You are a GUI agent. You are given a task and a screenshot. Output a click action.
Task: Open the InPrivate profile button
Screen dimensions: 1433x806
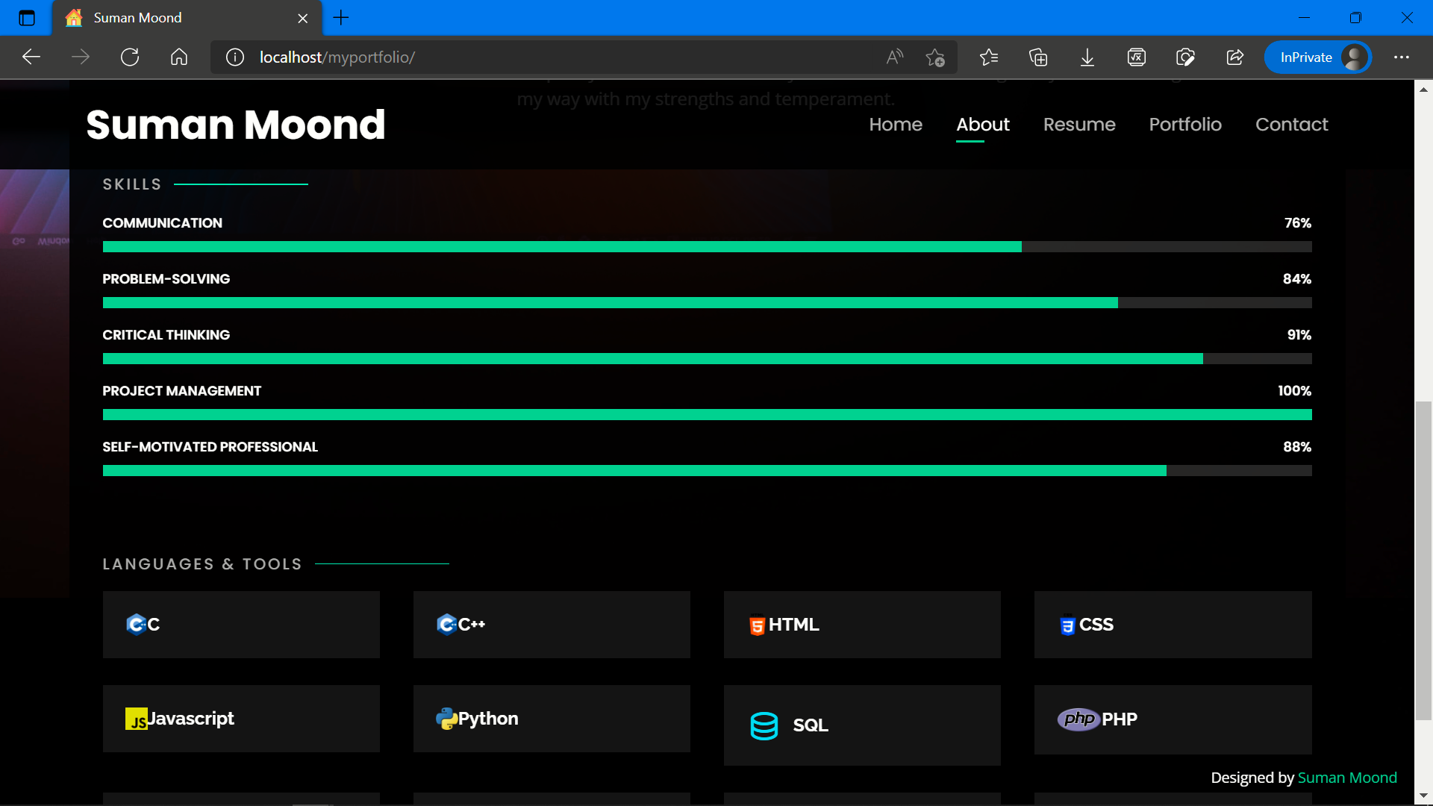[1318, 57]
